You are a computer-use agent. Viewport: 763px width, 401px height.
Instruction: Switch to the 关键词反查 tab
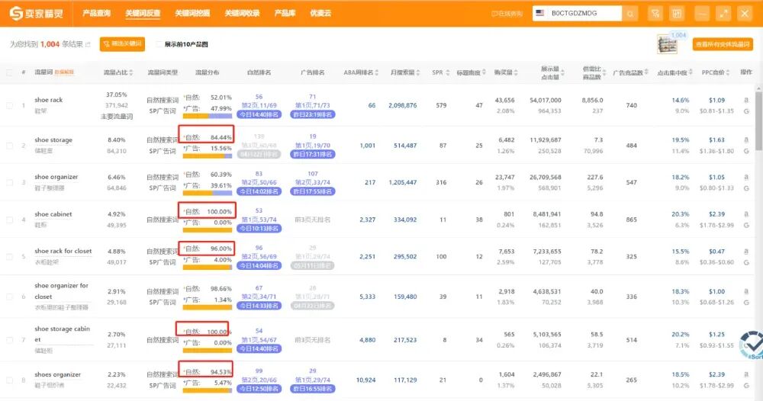tap(143, 13)
